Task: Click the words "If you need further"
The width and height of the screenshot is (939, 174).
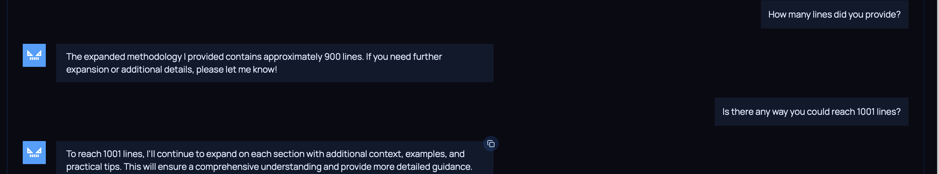Action: click(404, 57)
